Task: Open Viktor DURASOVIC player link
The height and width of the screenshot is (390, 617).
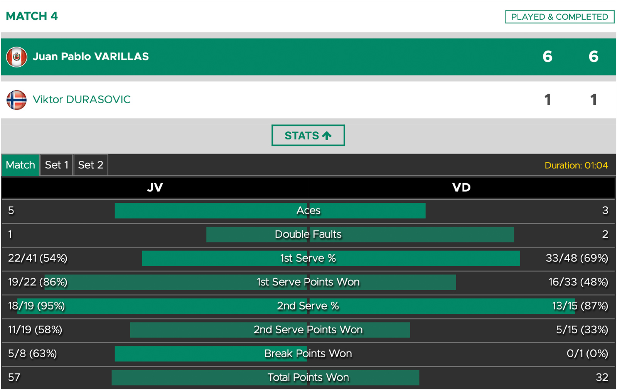Action: [x=82, y=99]
